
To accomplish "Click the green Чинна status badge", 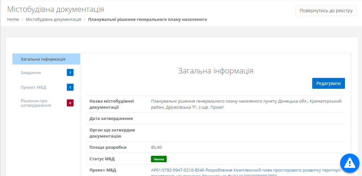I will click(x=159, y=159).
